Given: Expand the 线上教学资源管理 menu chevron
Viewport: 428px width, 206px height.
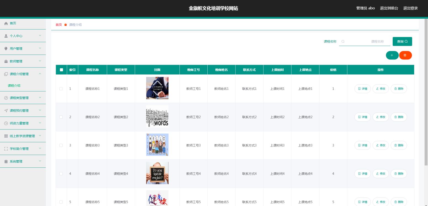Looking at the screenshot, I should point(40,135).
